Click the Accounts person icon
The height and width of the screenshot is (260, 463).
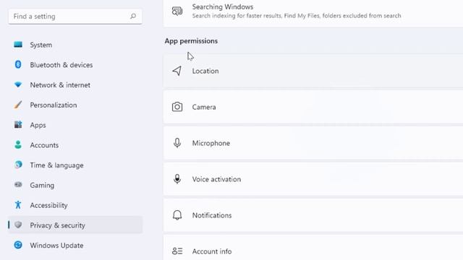(18, 144)
